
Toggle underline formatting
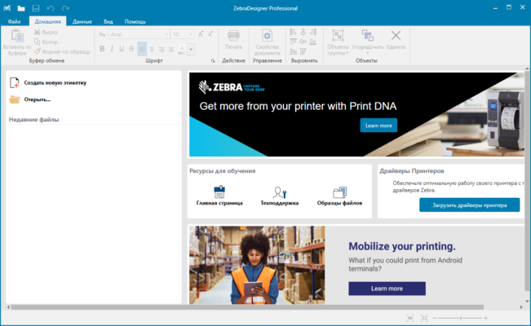point(122,49)
